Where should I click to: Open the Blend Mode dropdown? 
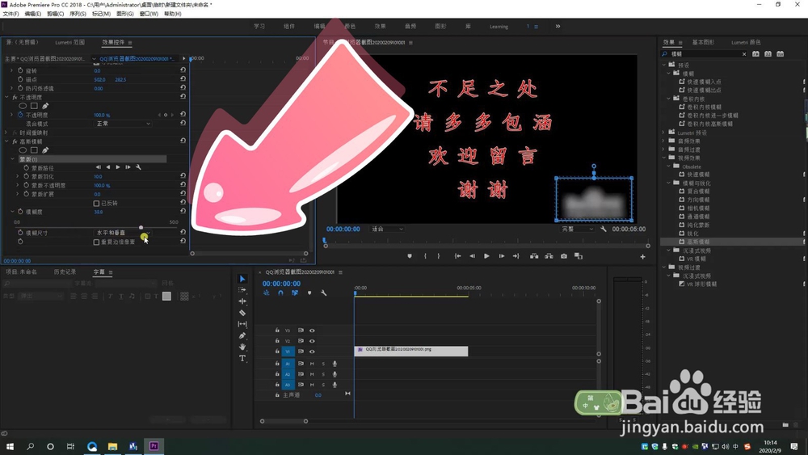tap(123, 124)
